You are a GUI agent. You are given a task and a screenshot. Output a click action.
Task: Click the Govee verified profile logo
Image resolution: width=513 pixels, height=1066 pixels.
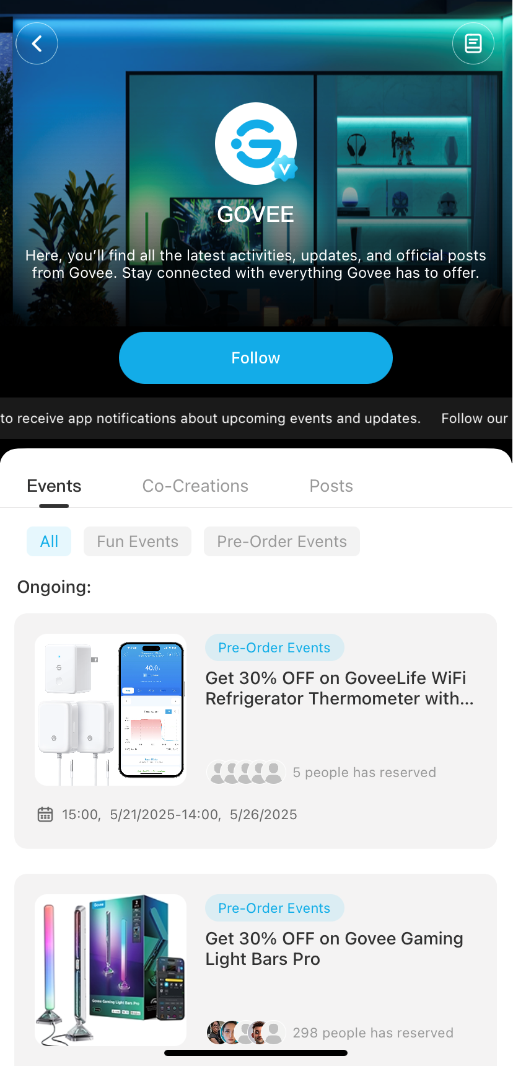pos(256,143)
